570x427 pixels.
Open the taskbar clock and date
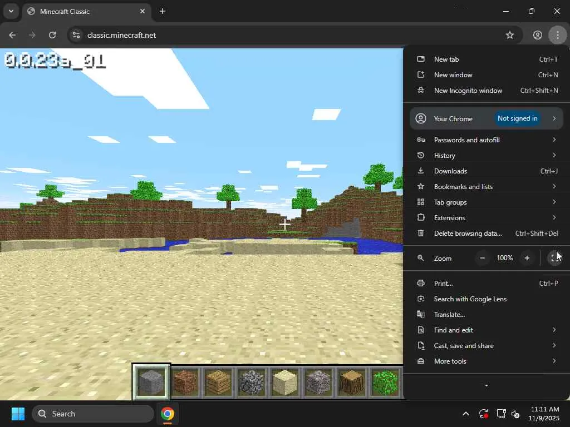coord(544,414)
